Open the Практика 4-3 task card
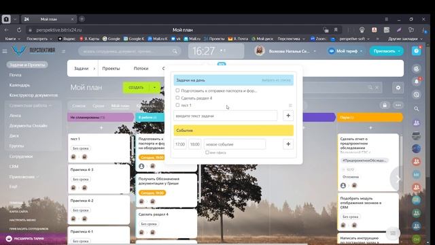The width and height of the screenshot is (435, 245). pyautogui.click(x=99, y=178)
